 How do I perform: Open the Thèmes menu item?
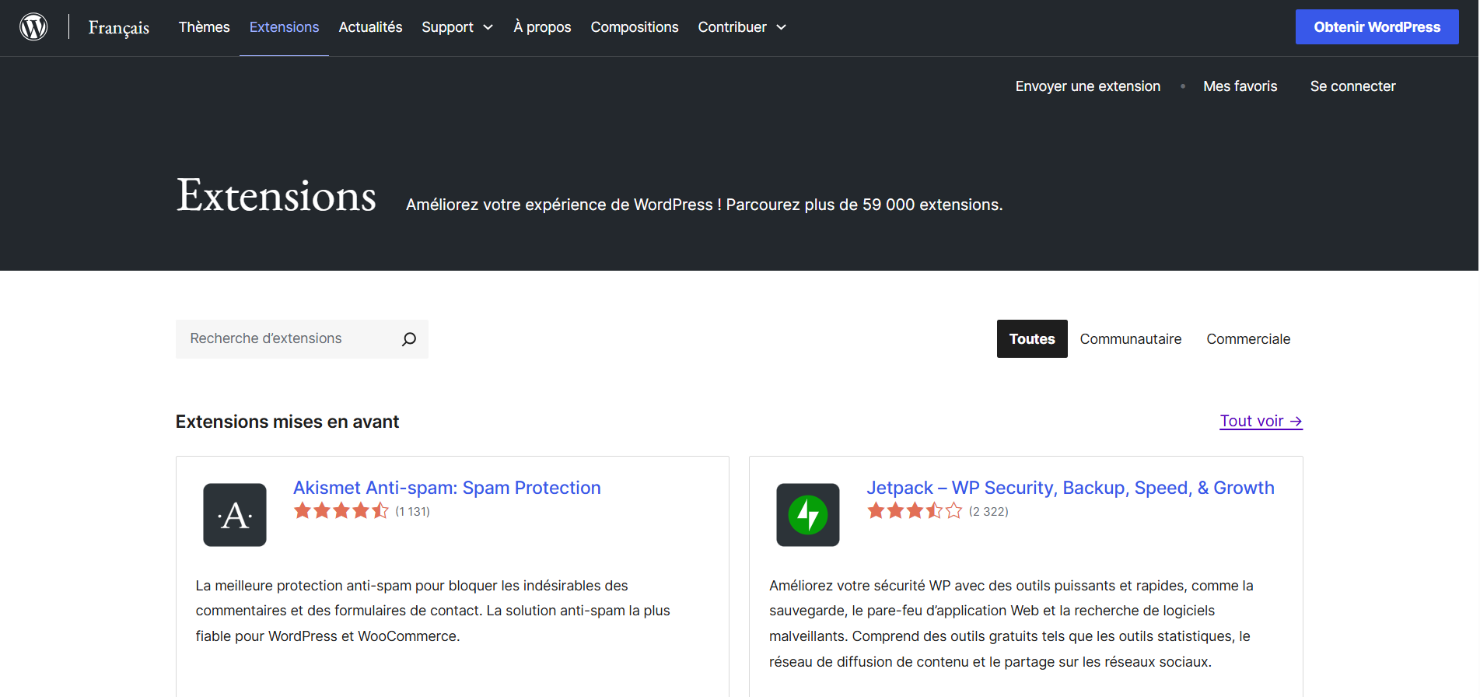click(x=205, y=27)
